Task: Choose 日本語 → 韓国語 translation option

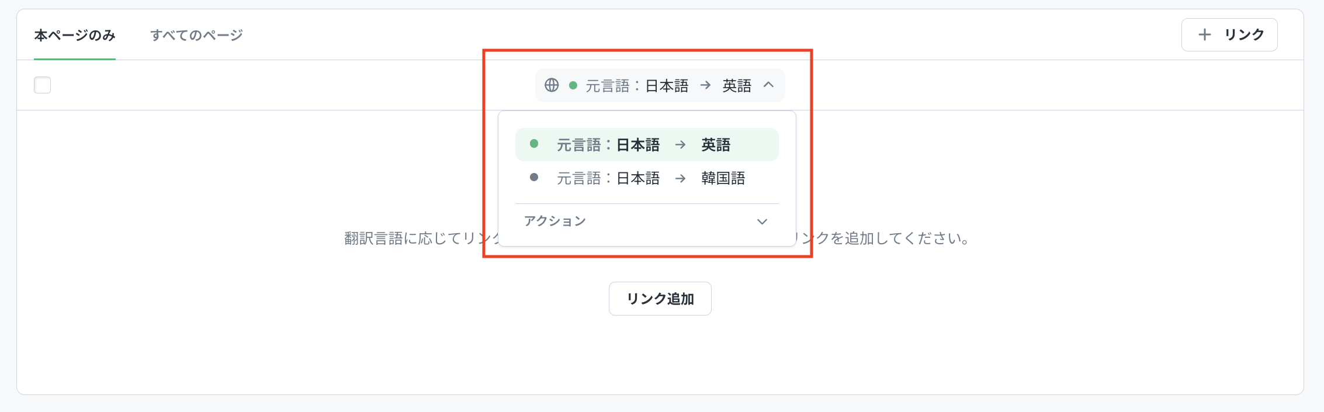Action: click(646, 178)
